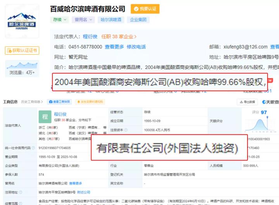
Task: Click the 企业集团 tag
Action: (138, 20)
